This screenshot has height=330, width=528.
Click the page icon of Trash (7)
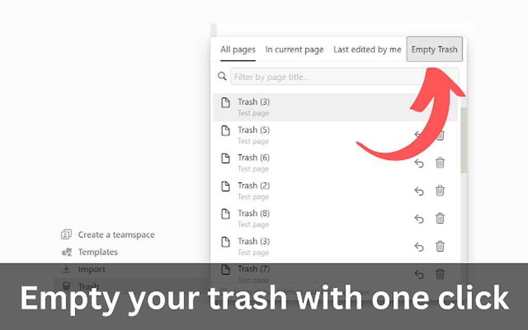226,269
